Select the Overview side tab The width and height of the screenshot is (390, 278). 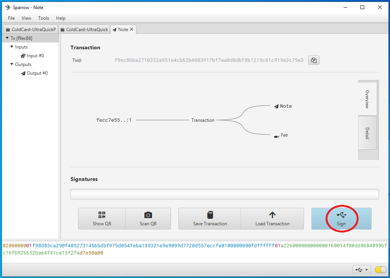point(367,99)
